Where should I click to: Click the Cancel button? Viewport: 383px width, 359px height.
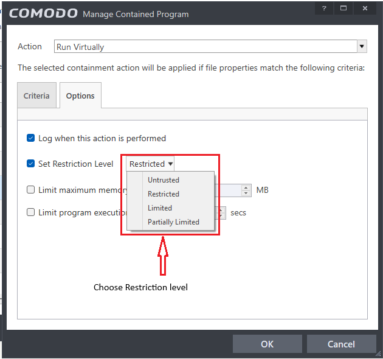coord(340,344)
